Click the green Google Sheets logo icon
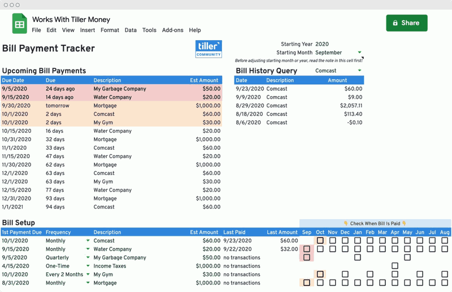Screen dimensions: 452x292 pyautogui.click(x=20, y=24)
